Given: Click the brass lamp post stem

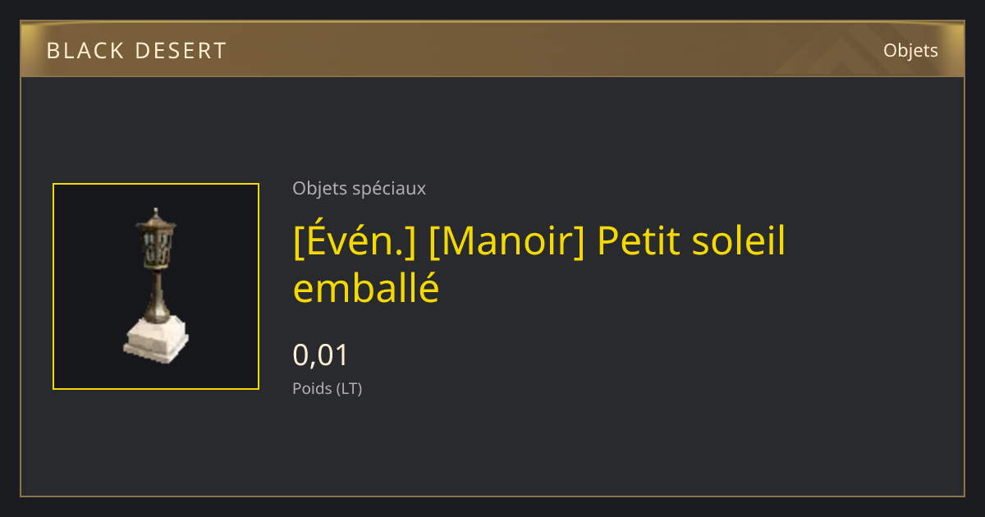Looking at the screenshot, I should click(x=155, y=295).
